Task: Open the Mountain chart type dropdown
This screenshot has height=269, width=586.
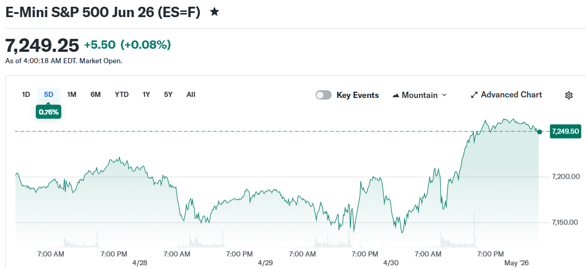Action: pos(419,95)
